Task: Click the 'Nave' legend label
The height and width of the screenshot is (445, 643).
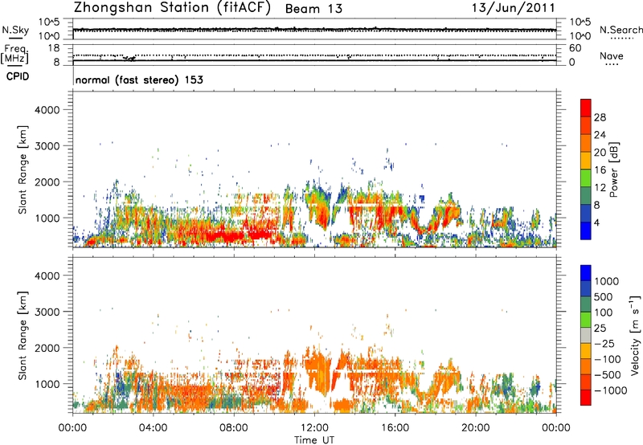Action: tap(612, 56)
